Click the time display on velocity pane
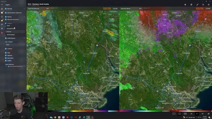The image size is (212, 119). (208, 9)
